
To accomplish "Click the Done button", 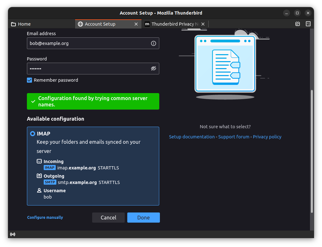I will tap(143, 218).
